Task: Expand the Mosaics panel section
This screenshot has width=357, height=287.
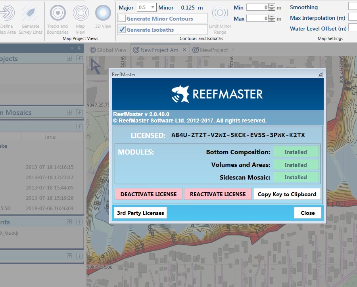Action: [x=69, y=113]
